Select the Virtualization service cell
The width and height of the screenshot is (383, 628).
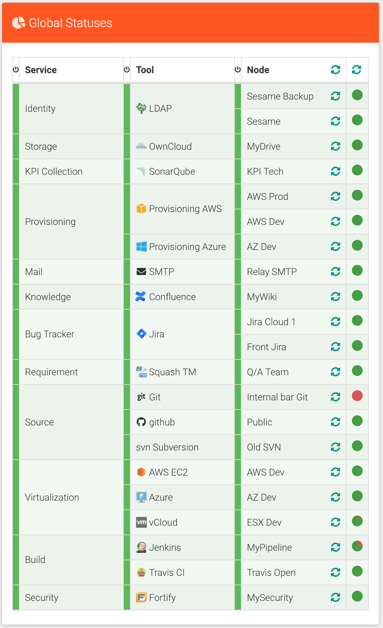[71, 497]
